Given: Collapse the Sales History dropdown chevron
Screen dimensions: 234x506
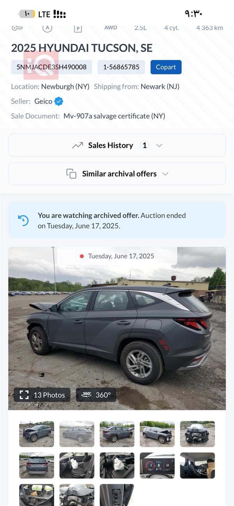Looking at the screenshot, I should (159, 145).
